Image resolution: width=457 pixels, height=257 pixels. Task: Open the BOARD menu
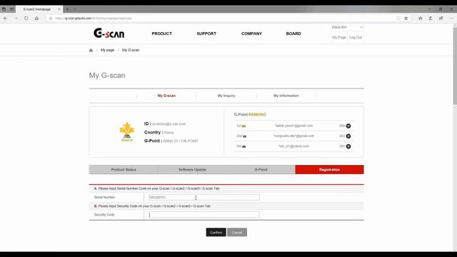coord(293,34)
